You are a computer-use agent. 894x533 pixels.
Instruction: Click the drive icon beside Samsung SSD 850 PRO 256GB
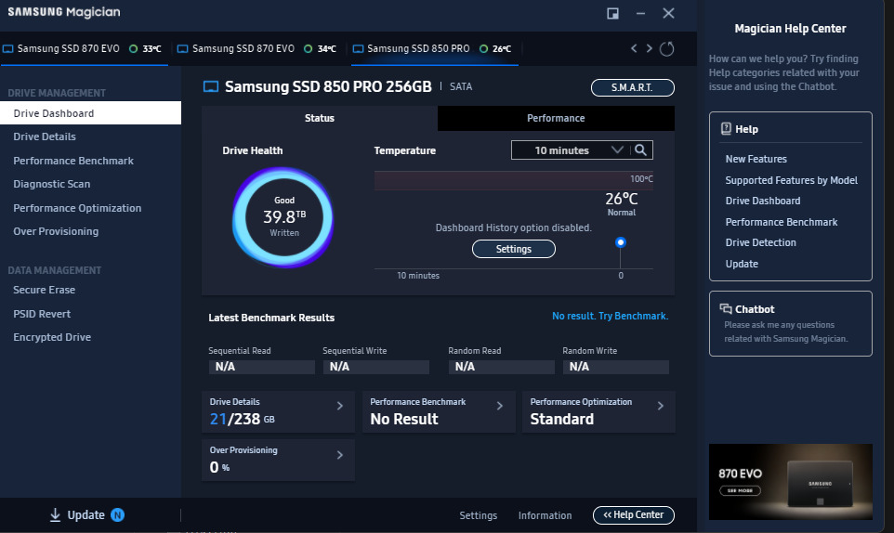(x=211, y=86)
